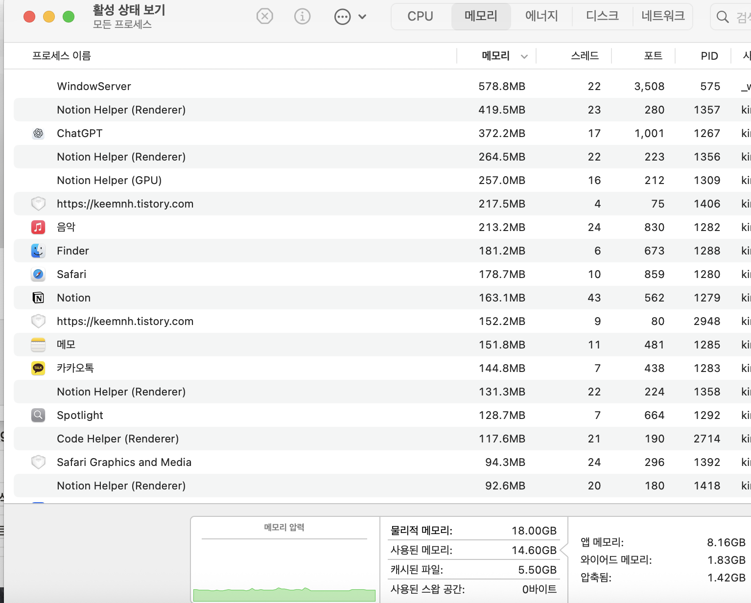This screenshot has height=603, width=751.
Task: Sort by the 프로세스 이름 column header
Action: click(61, 56)
